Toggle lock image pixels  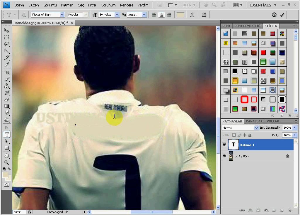pyautogui.click(x=239, y=135)
